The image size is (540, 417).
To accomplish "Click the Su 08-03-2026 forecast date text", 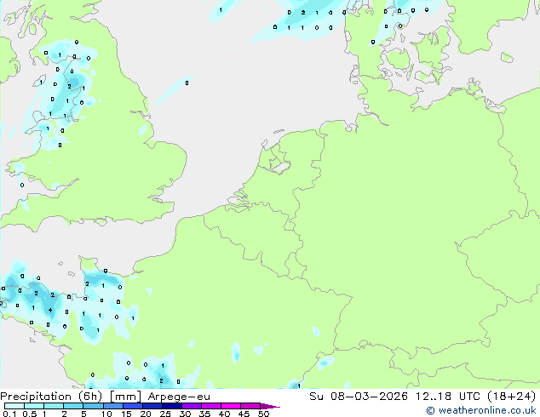I will (x=359, y=396).
